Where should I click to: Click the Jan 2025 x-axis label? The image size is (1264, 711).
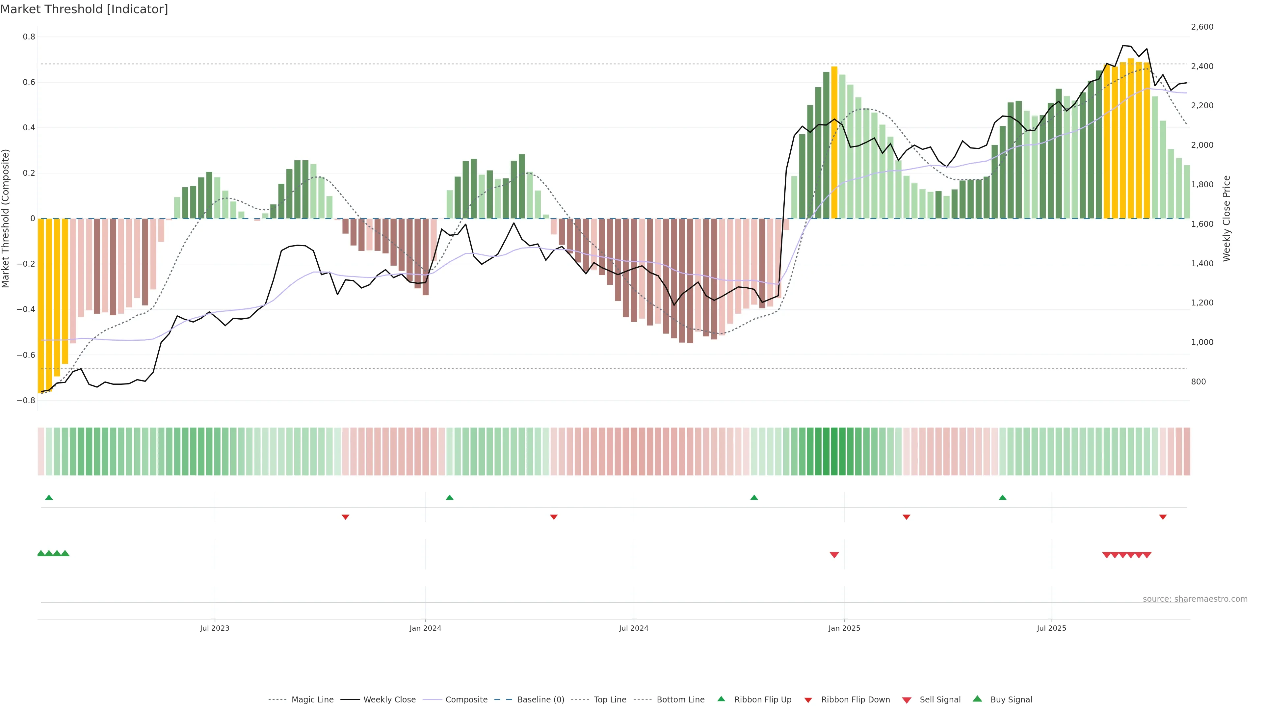[x=844, y=628]
